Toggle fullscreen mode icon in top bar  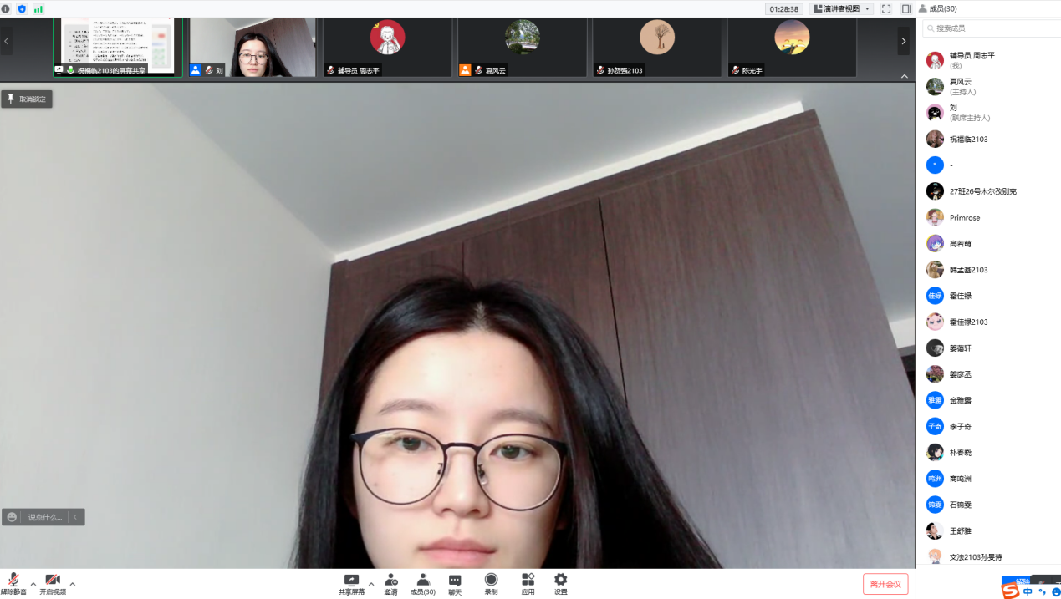click(x=886, y=9)
